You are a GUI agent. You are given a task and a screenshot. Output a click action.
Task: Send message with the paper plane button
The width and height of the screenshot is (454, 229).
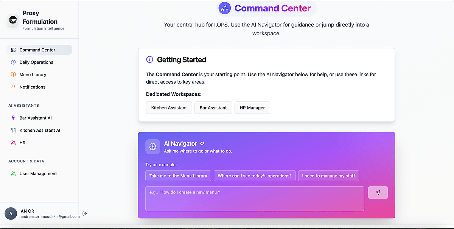(x=378, y=192)
